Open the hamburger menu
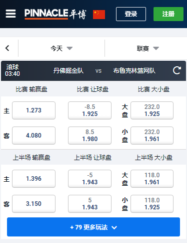187x243 pixels. pos(10,14)
